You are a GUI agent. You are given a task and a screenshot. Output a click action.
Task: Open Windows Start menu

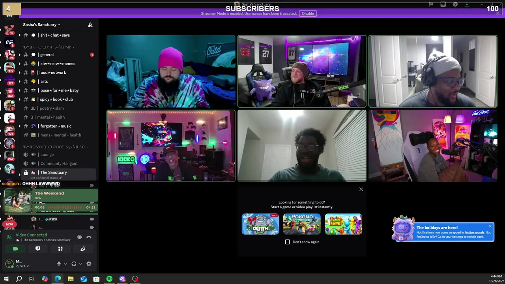pyautogui.click(x=6, y=279)
